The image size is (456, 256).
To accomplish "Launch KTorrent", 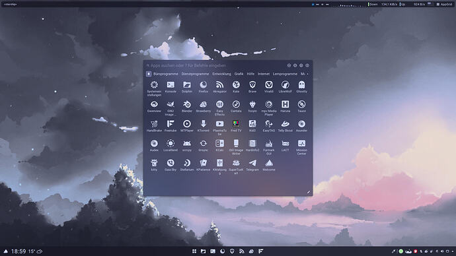I will point(204,126).
